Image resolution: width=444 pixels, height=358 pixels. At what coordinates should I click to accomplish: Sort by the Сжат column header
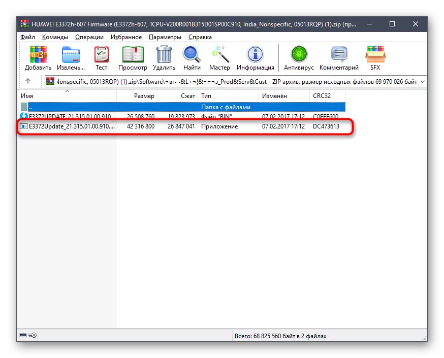177,96
